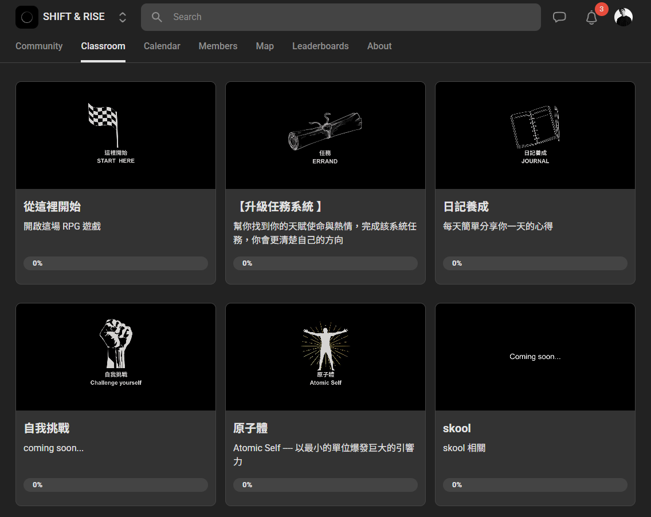
Task: Open the skool course title
Action: pos(457,428)
